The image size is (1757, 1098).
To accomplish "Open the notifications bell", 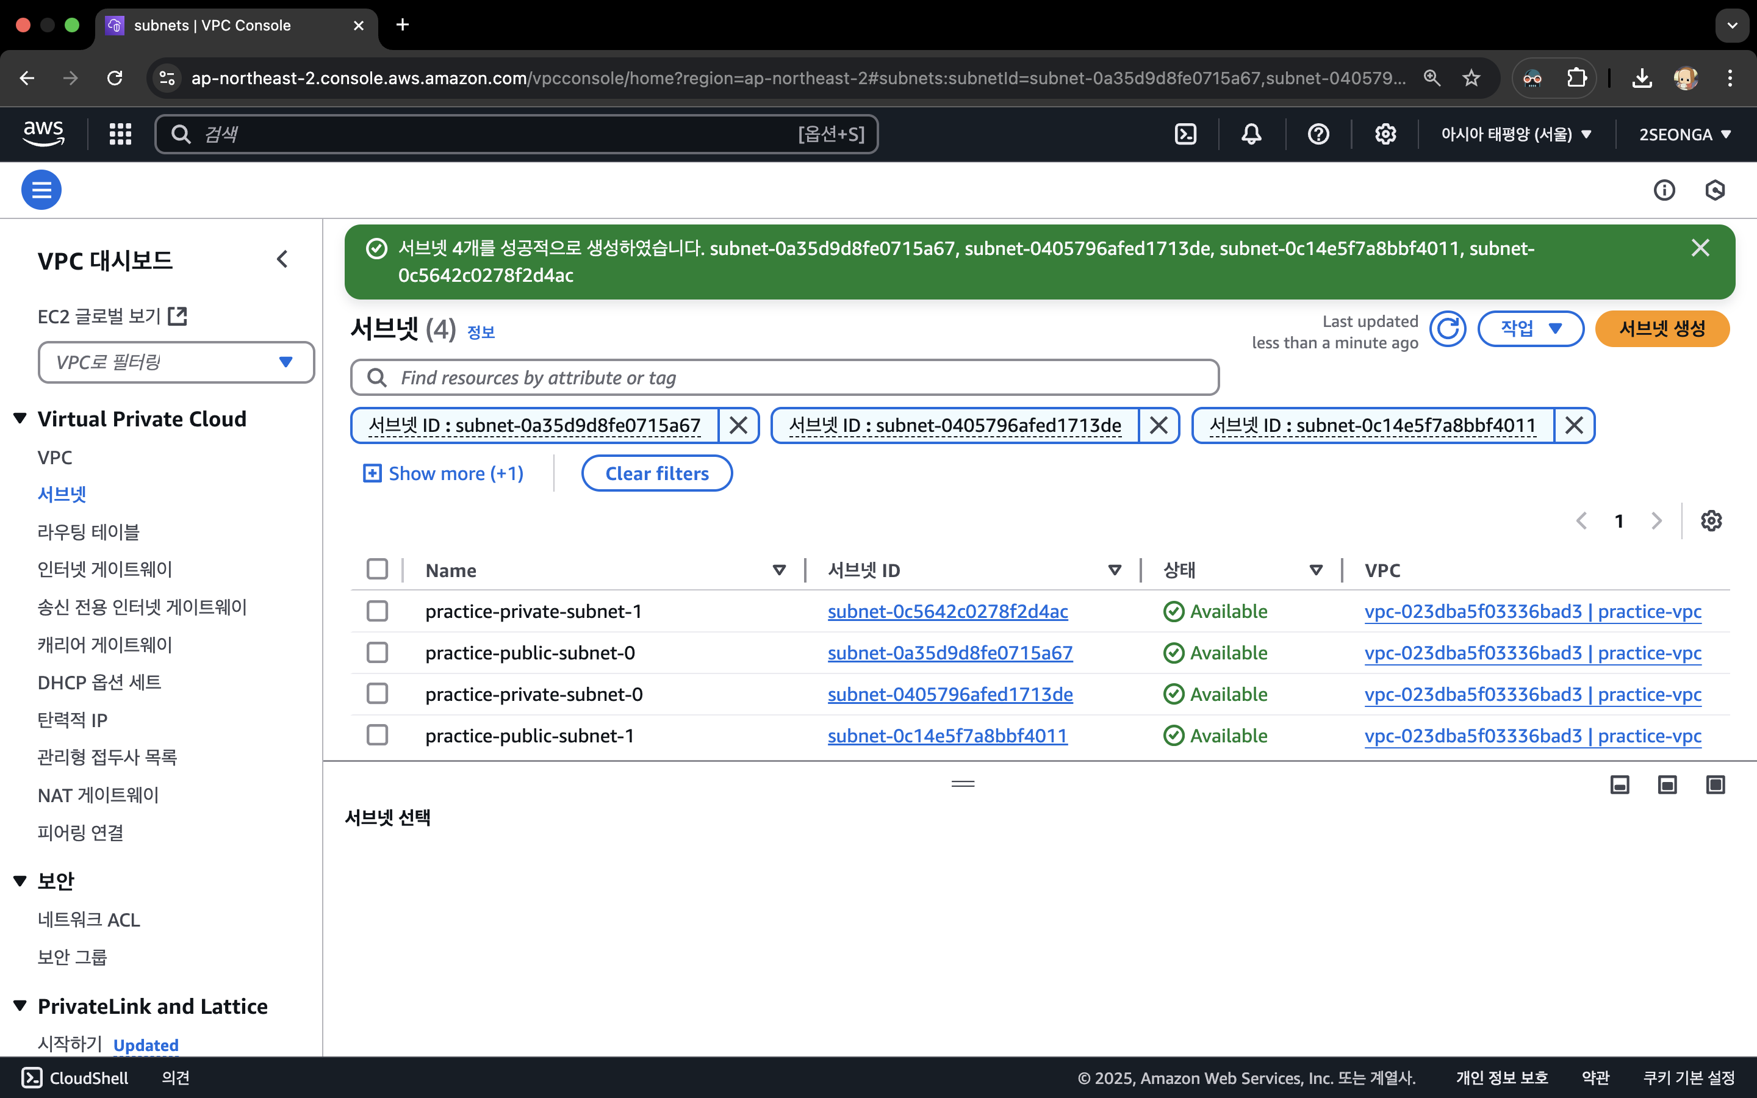I will tap(1251, 134).
